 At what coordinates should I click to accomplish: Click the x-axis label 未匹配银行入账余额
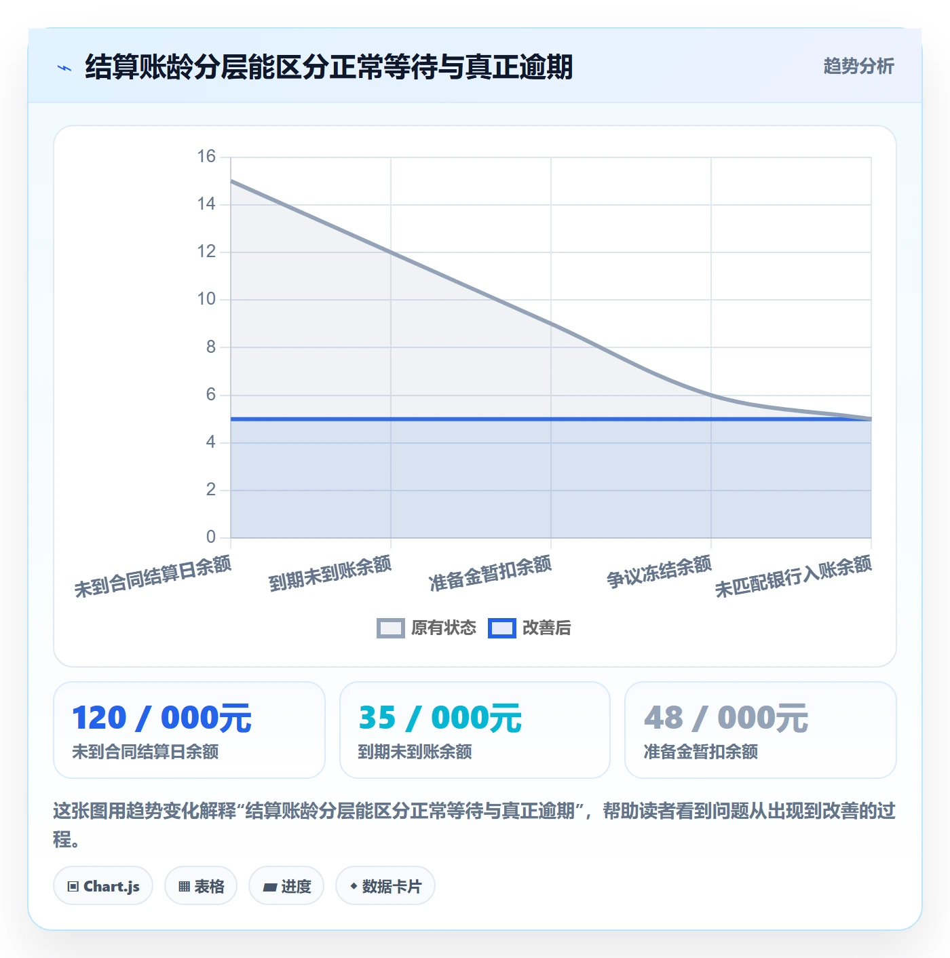(794, 577)
